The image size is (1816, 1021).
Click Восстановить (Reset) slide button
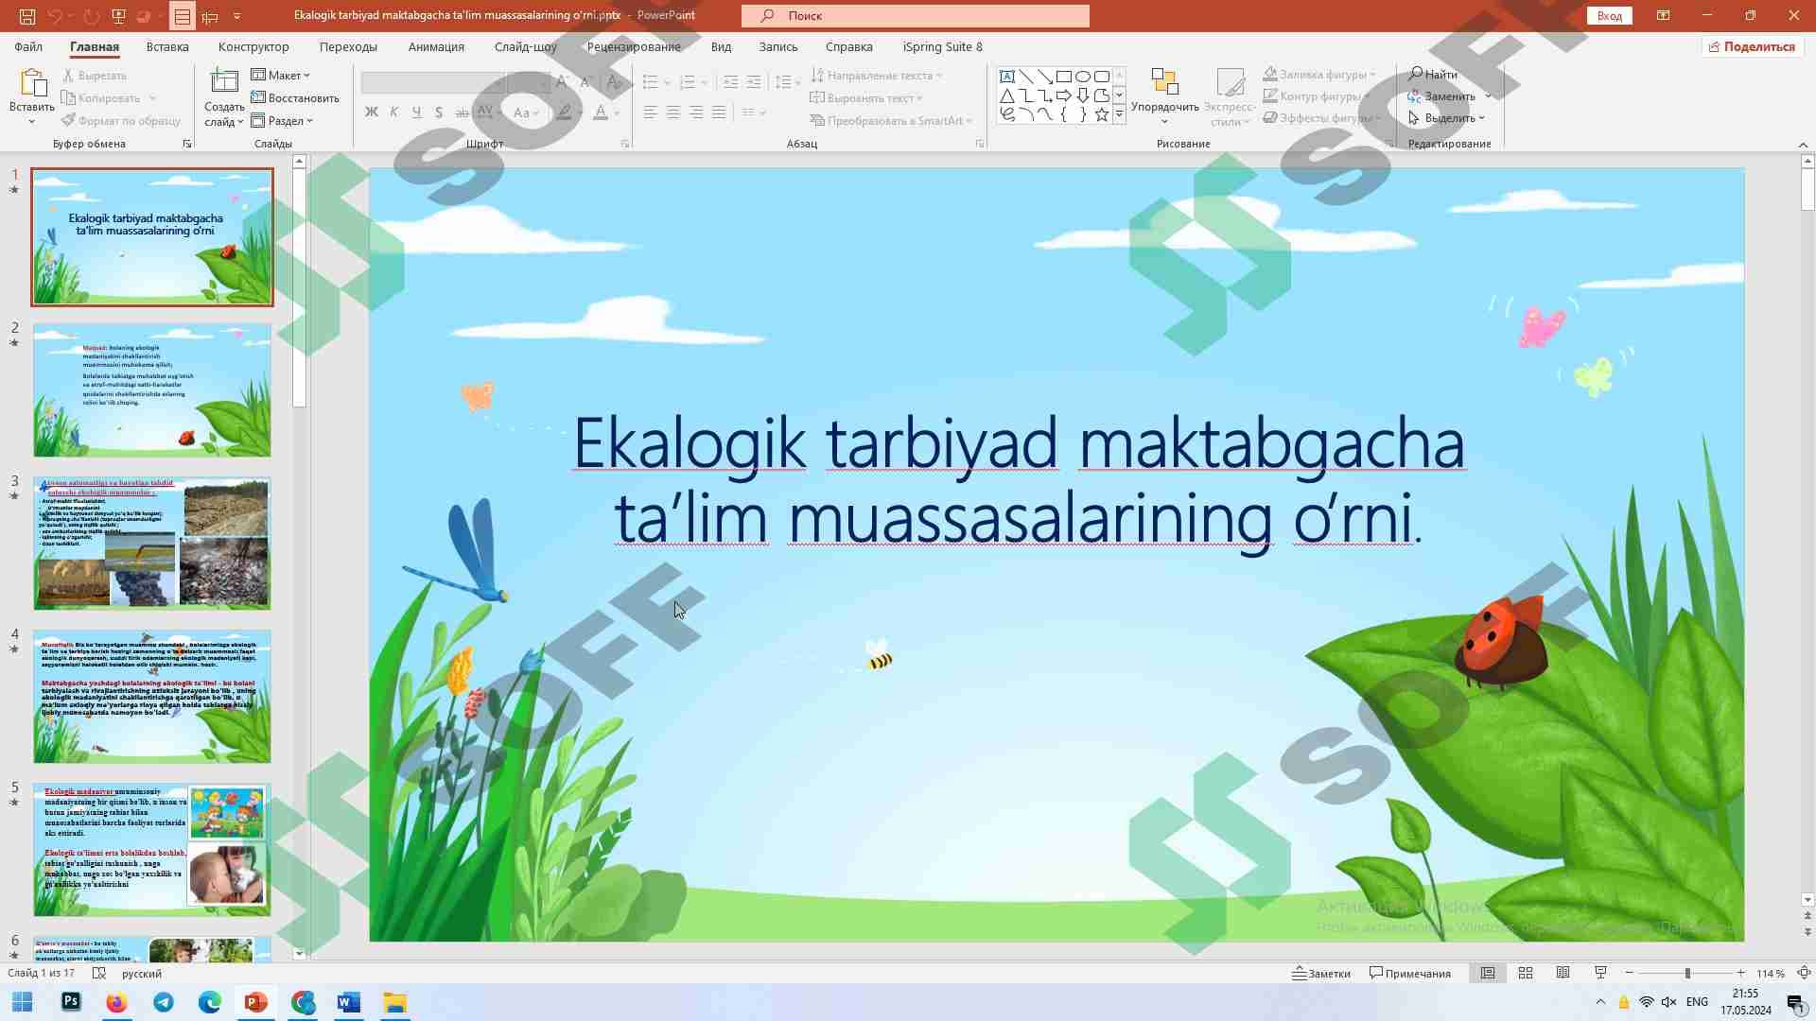tap(295, 97)
